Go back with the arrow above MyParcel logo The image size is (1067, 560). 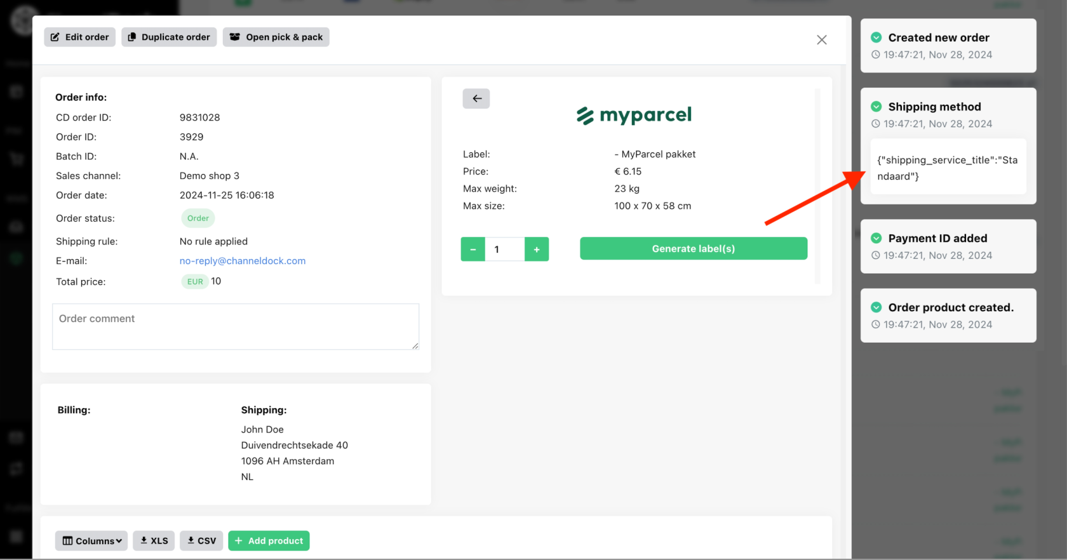[476, 98]
